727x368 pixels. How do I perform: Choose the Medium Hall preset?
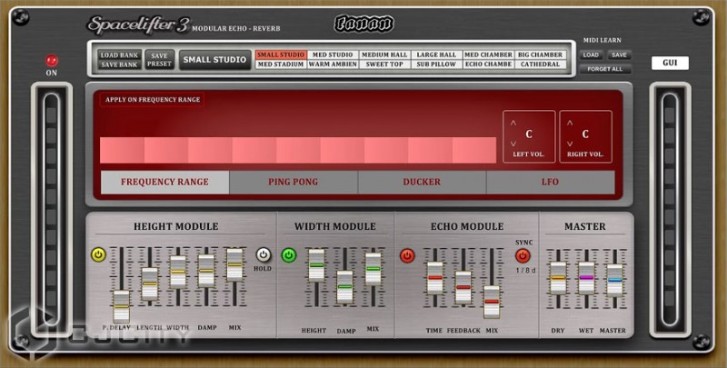(384, 55)
